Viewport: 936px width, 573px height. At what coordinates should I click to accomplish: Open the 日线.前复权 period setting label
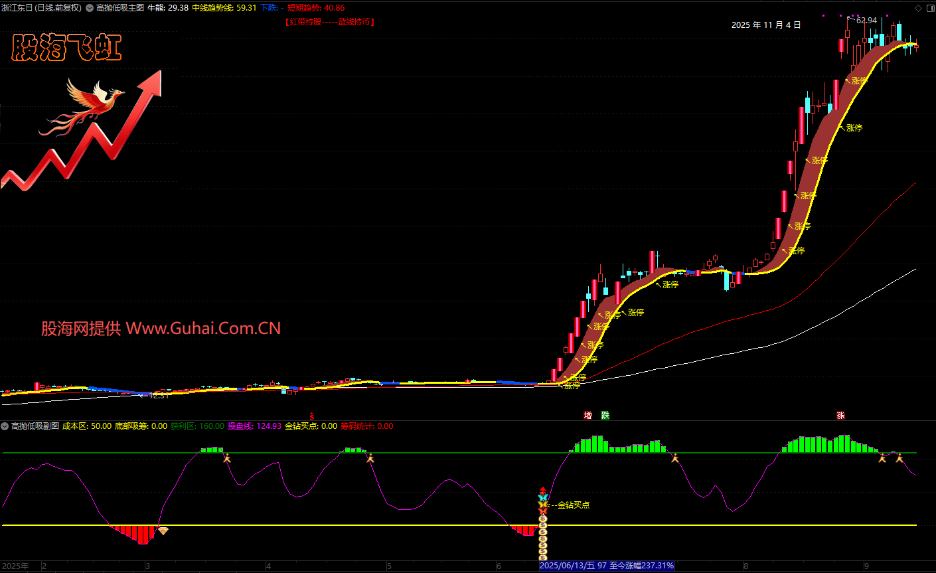[x=58, y=8]
